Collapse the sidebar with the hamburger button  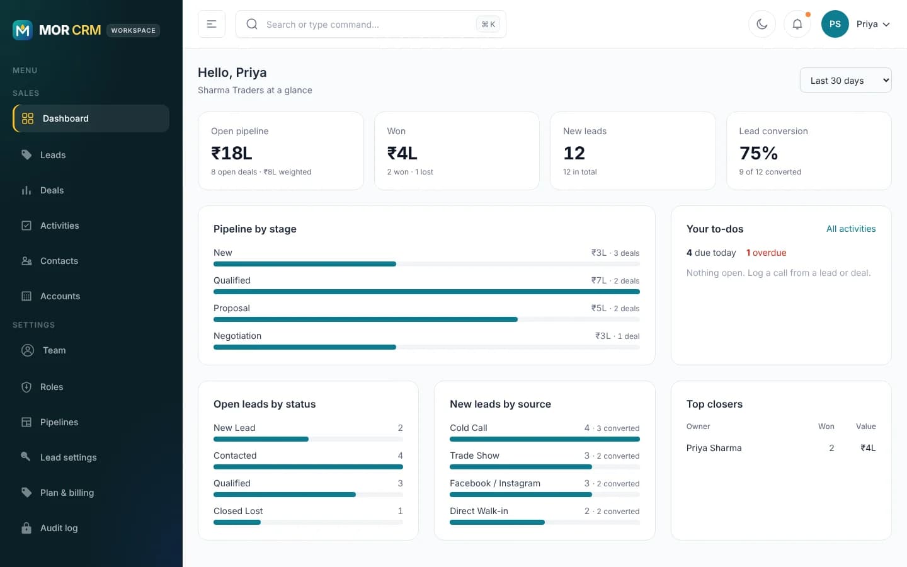pos(212,24)
